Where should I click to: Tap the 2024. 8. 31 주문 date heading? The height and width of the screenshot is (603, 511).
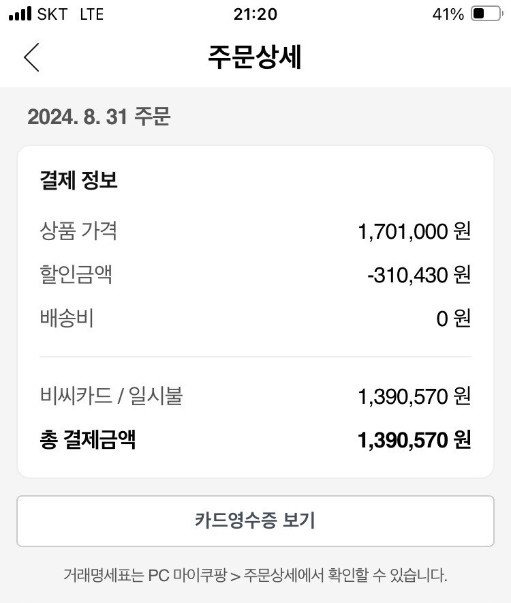coord(99,117)
